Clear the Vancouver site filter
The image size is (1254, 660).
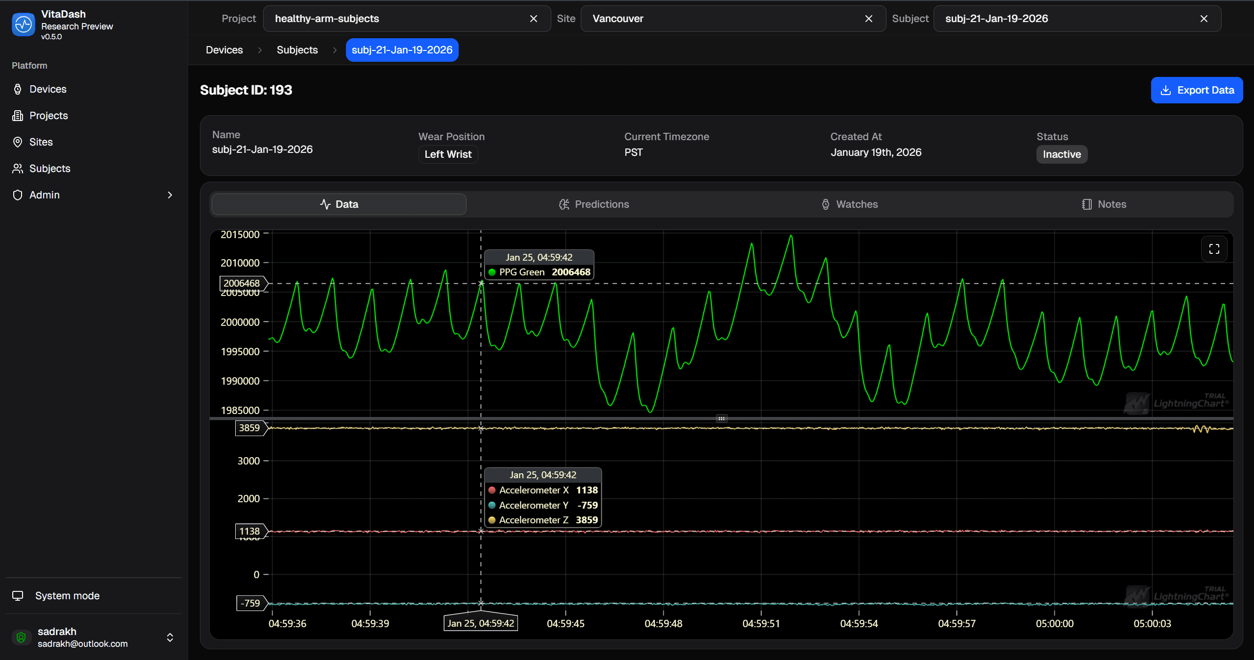point(869,19)
